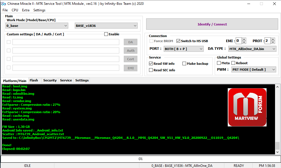Click the 0_BASE : BASE_V1836 status entry

click(182, 166)
